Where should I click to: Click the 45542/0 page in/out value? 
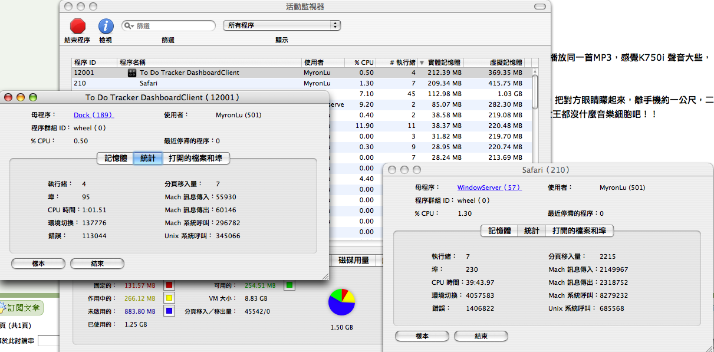[x=256, y=311]
